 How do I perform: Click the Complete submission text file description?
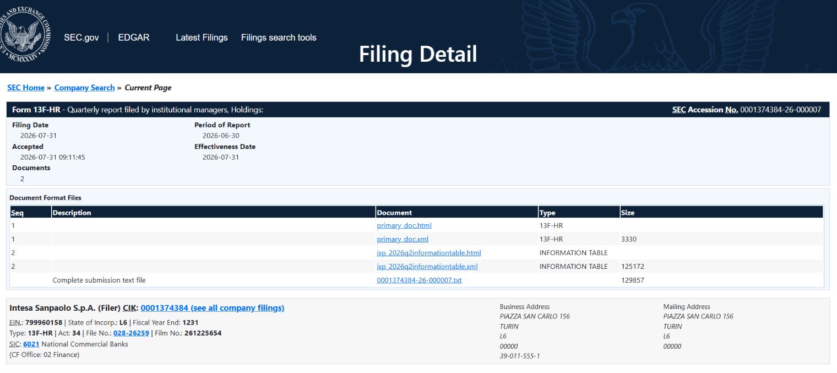point(99,280)
